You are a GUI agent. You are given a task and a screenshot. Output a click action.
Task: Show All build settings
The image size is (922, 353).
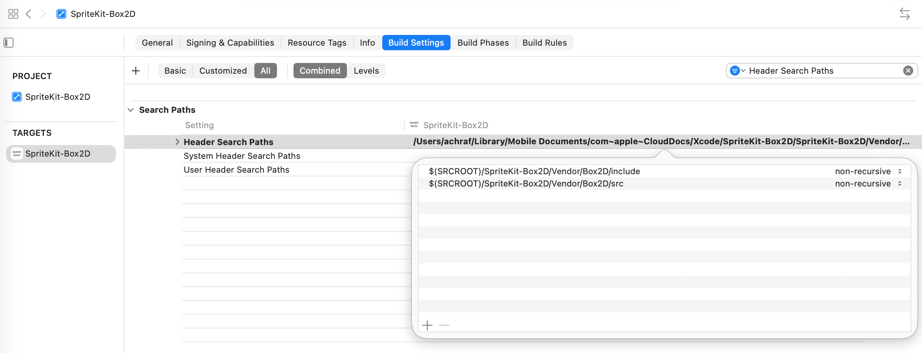[265, 71]
